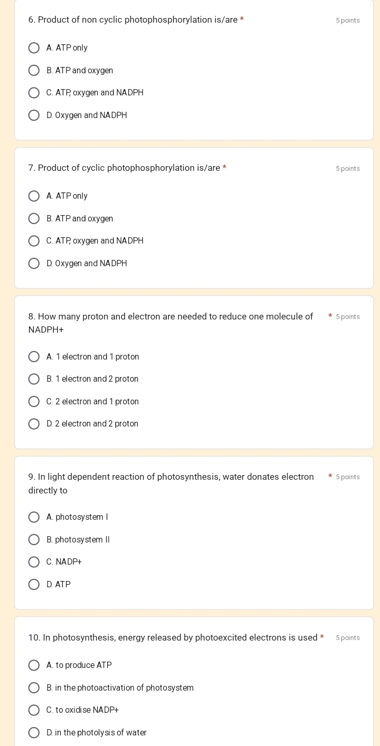
Task: Select 'A. ATP only' for question 7
Action: [x=34, y=196]
